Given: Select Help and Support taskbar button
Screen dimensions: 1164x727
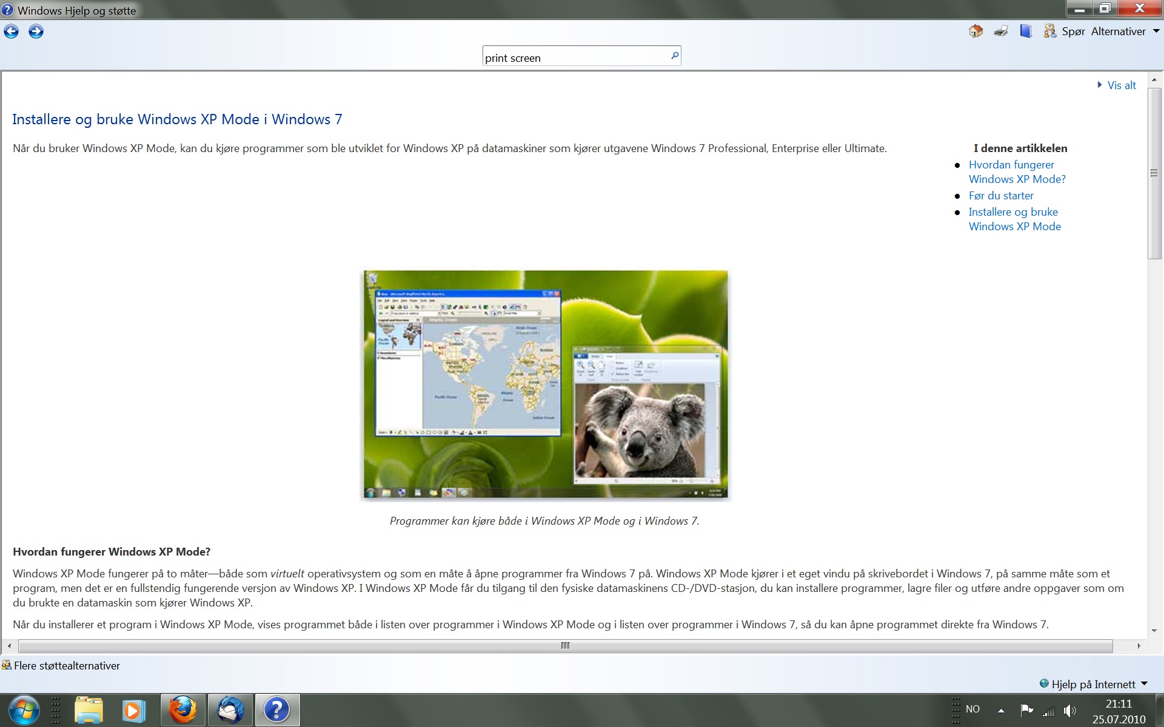Looking at the screenshot, I should coord(277,710).
